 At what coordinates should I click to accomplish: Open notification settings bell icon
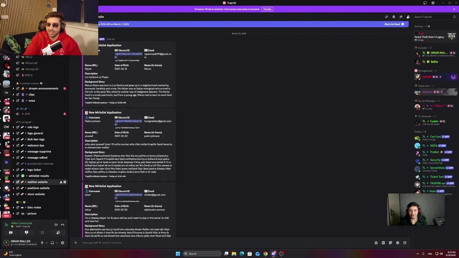(x=393, y=17)
